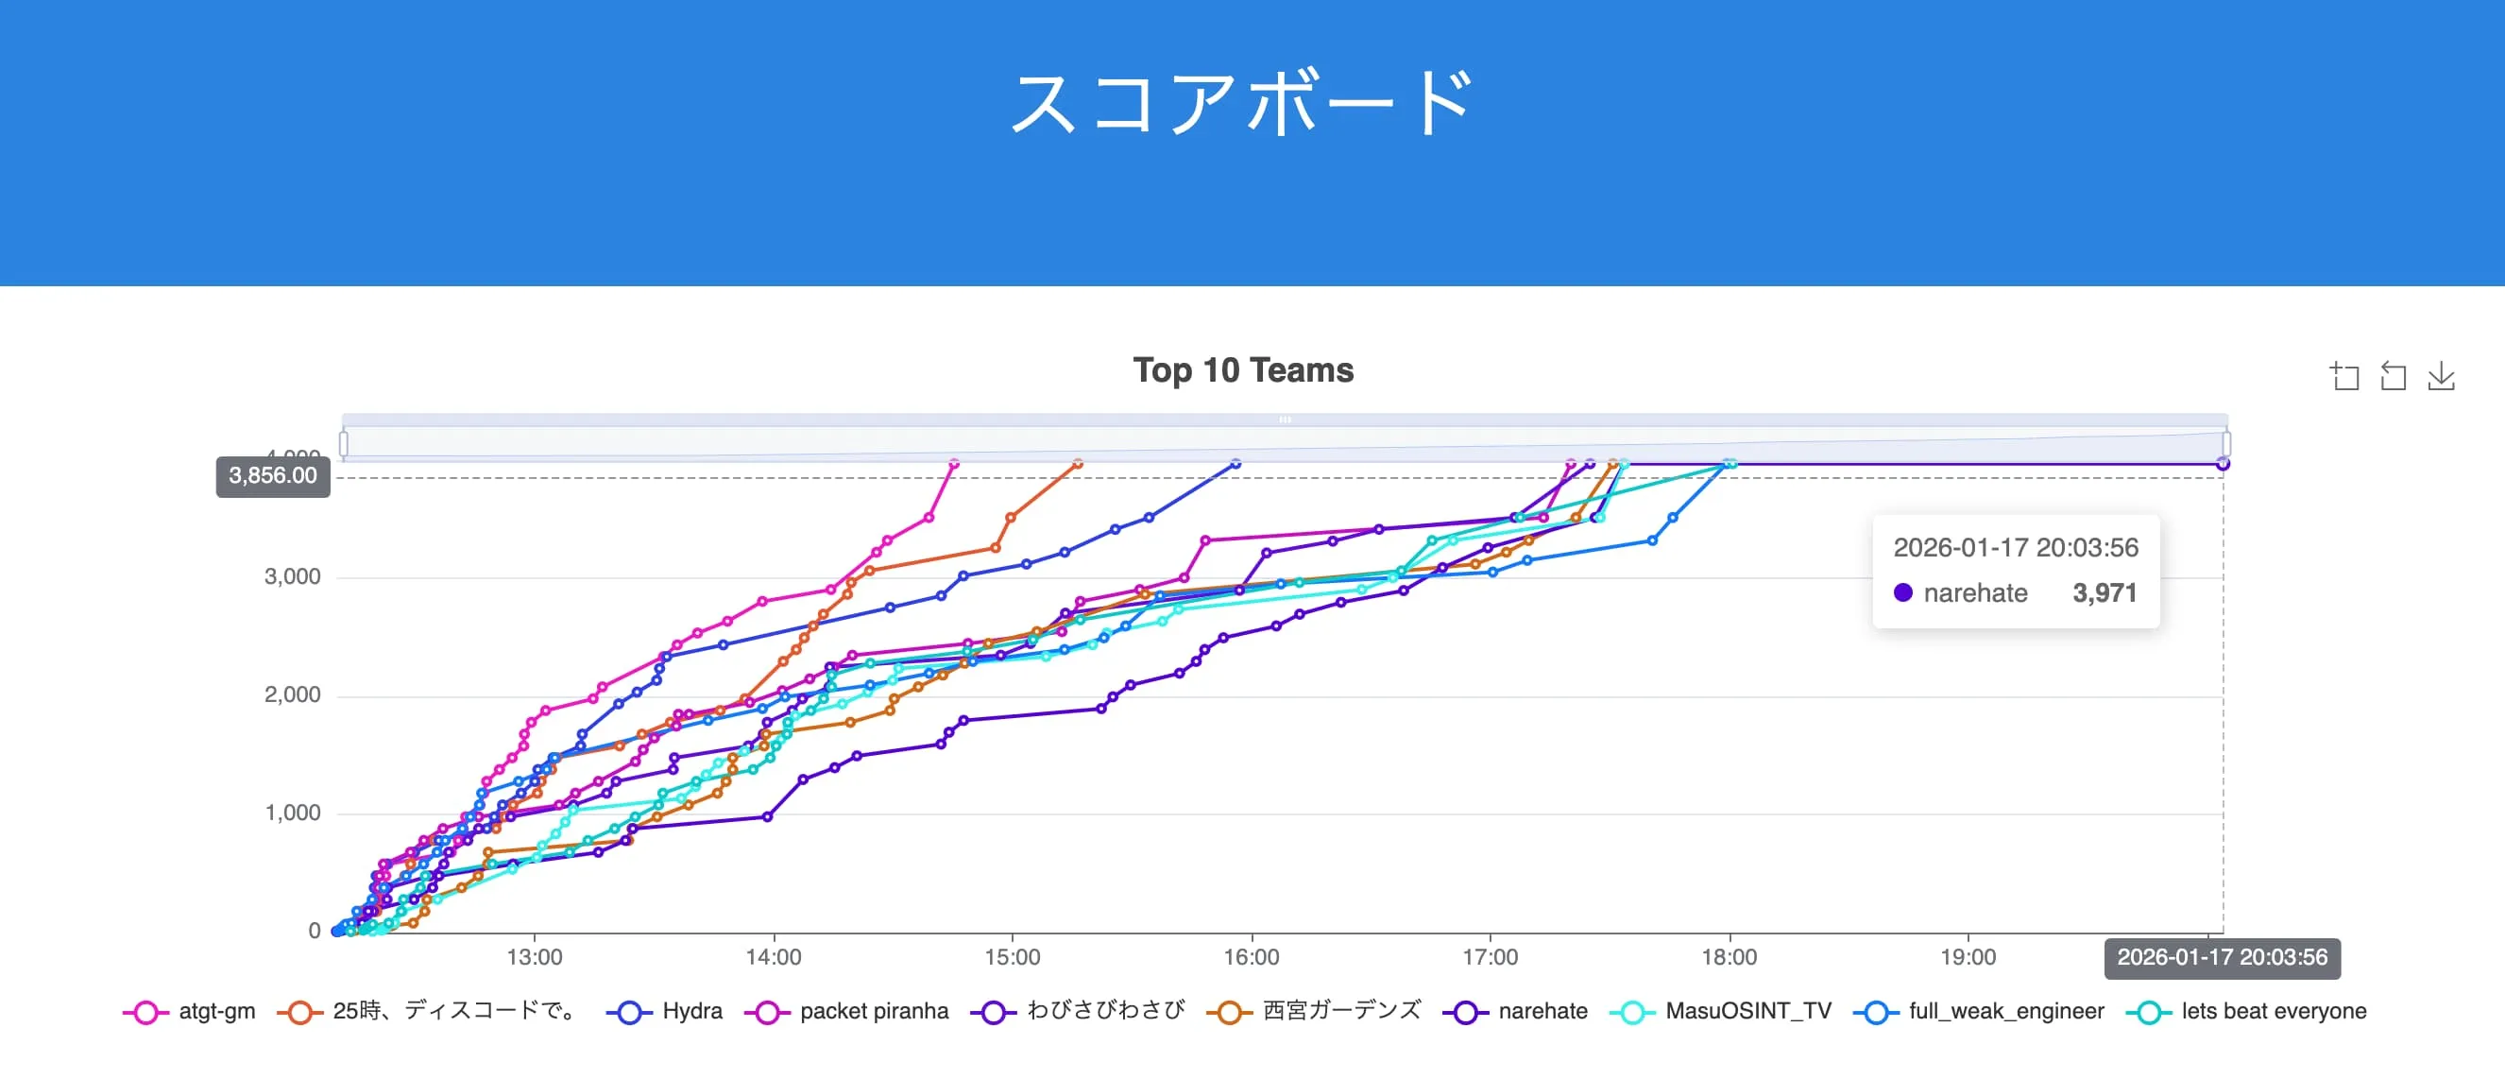Click the left handle of zoom slider
Image resolution: width=2505 pixels, height=1079 pixels.
(343, 444)
